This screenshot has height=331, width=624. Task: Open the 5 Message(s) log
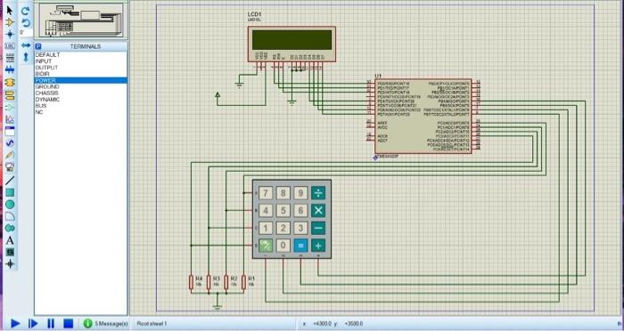click(x=106, y=324)
